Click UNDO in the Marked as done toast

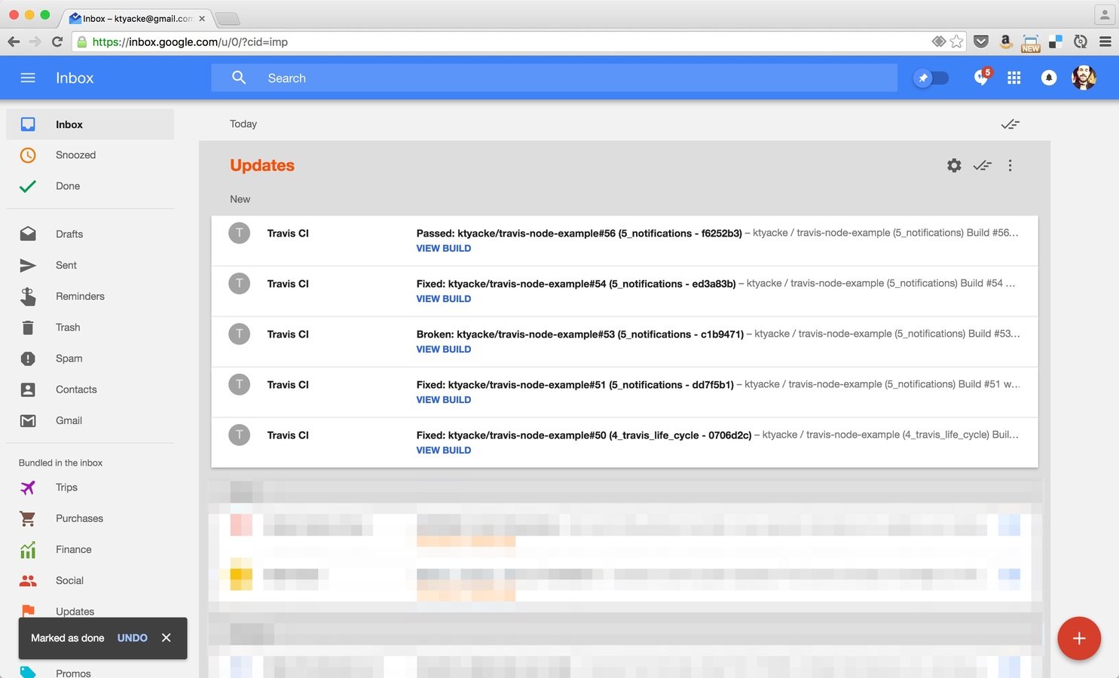(x=133, y=638)
